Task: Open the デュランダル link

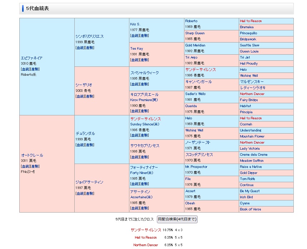Action: point(85,134)
